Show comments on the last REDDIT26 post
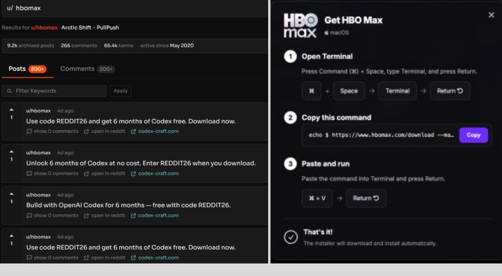Screen dimensions: 502x276 tap(52, 258)
